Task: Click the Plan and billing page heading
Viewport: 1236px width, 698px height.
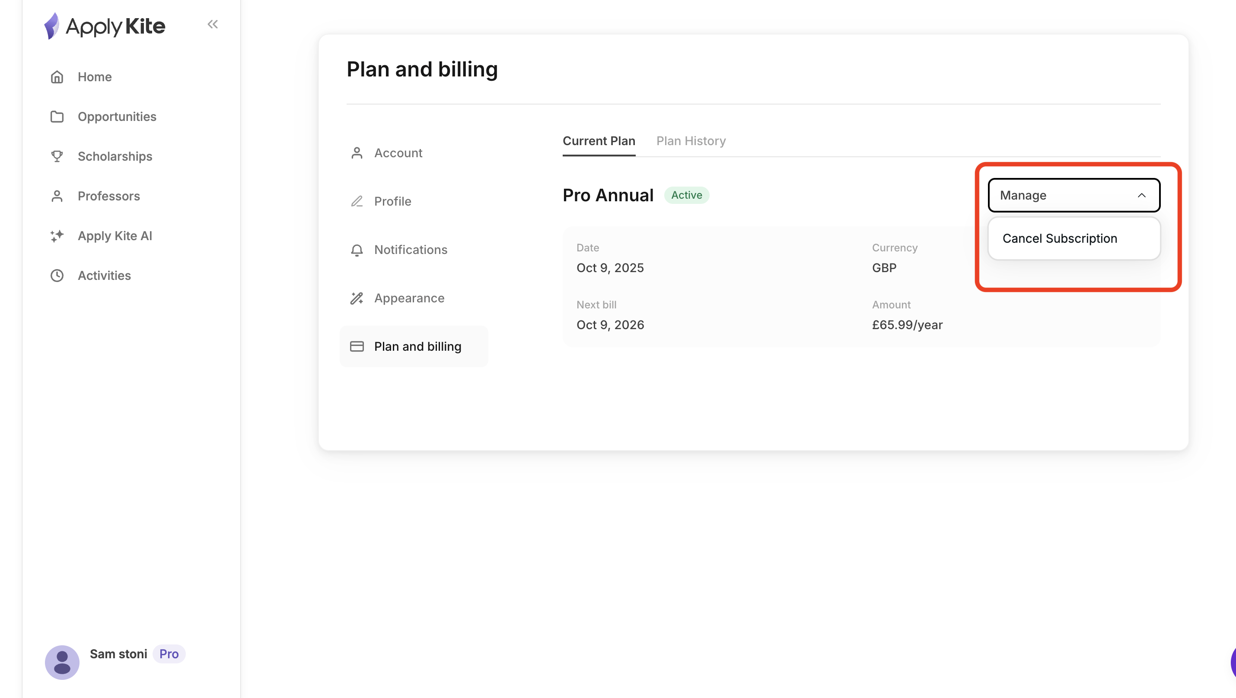Action: click(422, 70)
